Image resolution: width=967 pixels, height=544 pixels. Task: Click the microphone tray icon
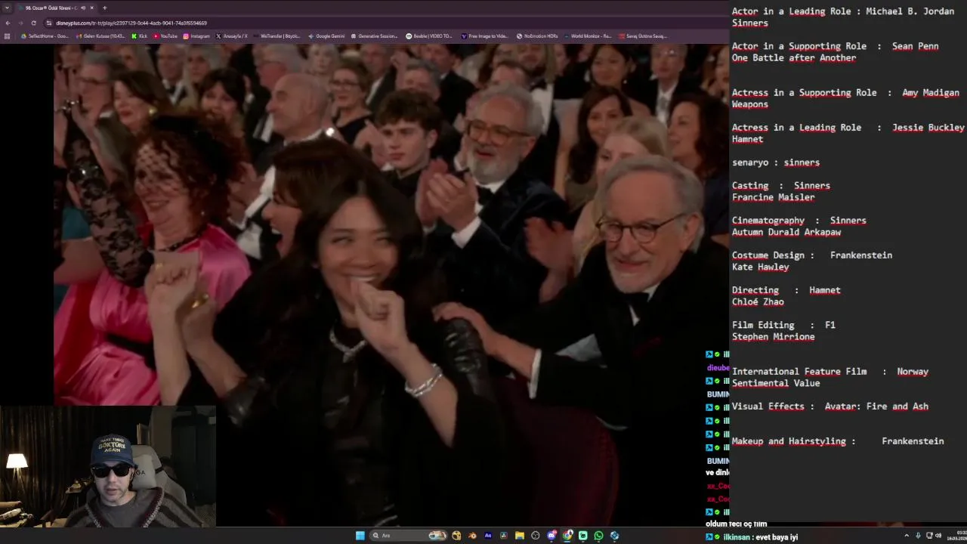click(918, 536)
